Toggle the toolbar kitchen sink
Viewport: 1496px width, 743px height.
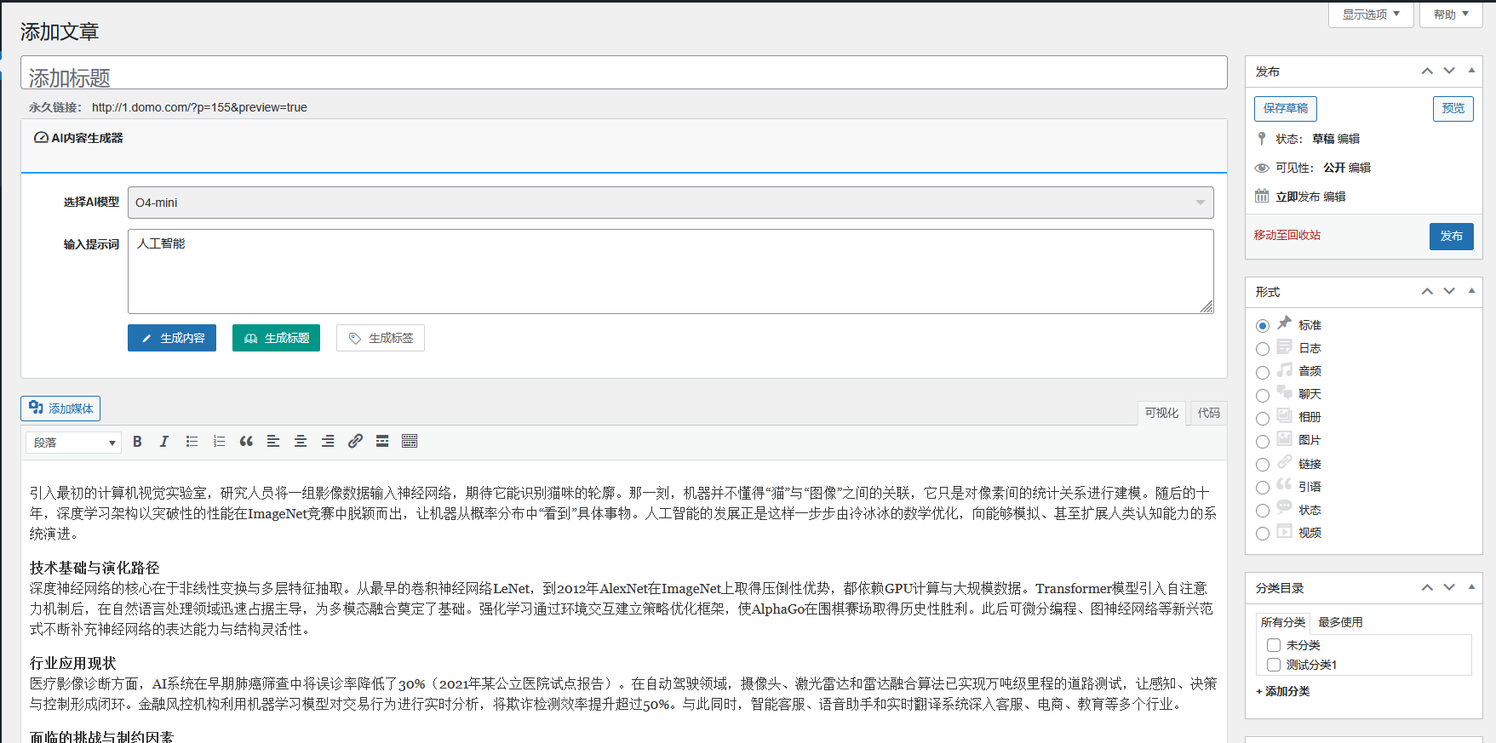[x=410, y=441]
